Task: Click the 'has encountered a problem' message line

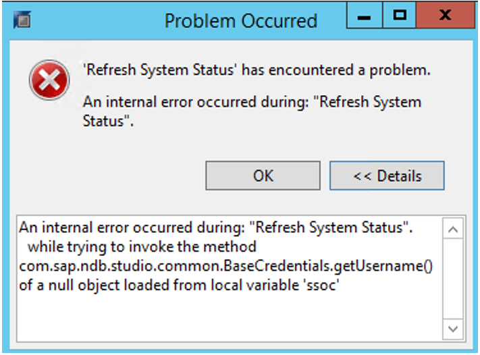Action: click(257, 70)
